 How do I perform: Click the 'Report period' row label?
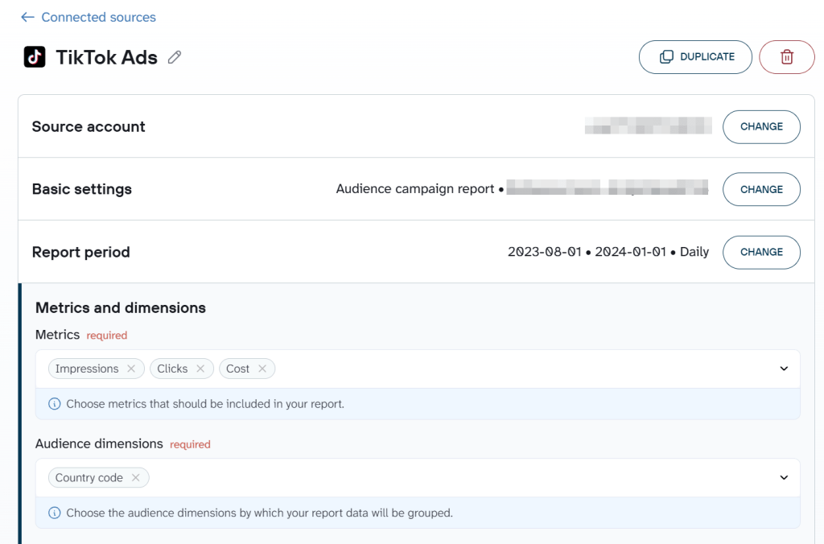click(x=81, y=253)
